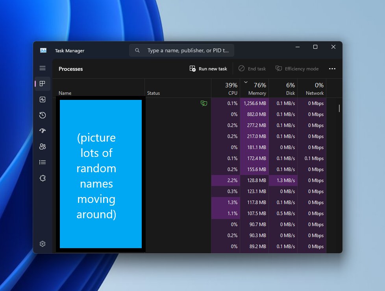385x291 pixels.
Task: Sort by the Network column header
Action: (312, 88)
